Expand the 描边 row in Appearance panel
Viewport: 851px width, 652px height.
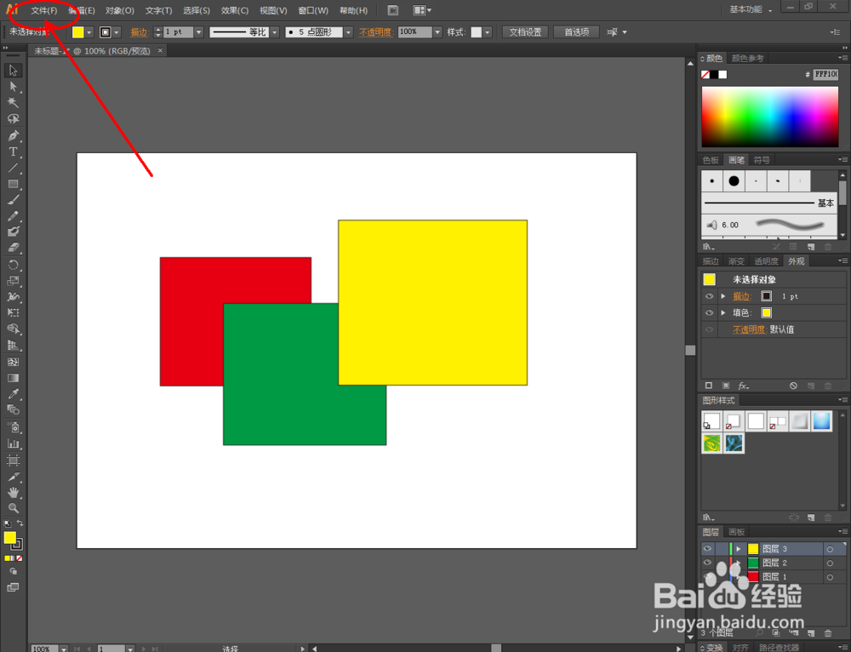(722, 296)
